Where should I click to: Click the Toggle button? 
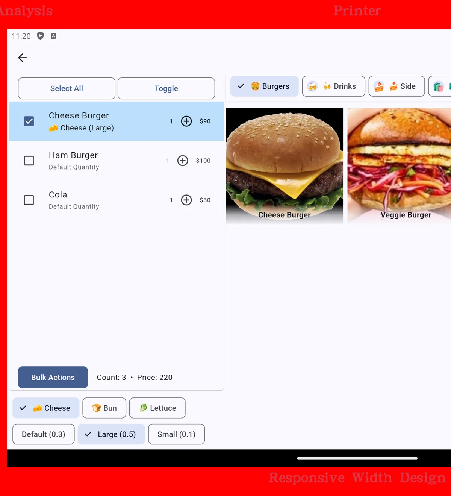[x=166, y=88]
